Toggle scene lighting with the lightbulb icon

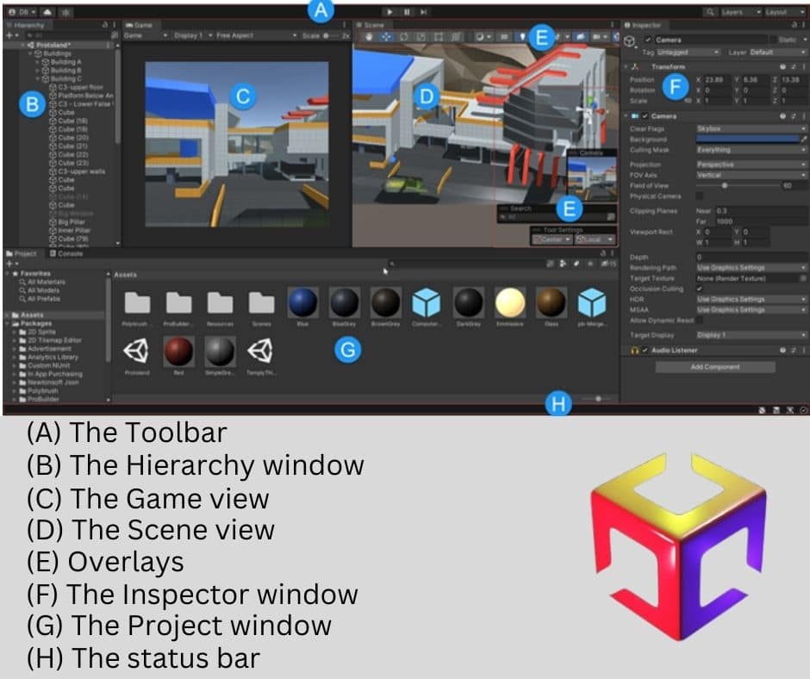[522, 36]
